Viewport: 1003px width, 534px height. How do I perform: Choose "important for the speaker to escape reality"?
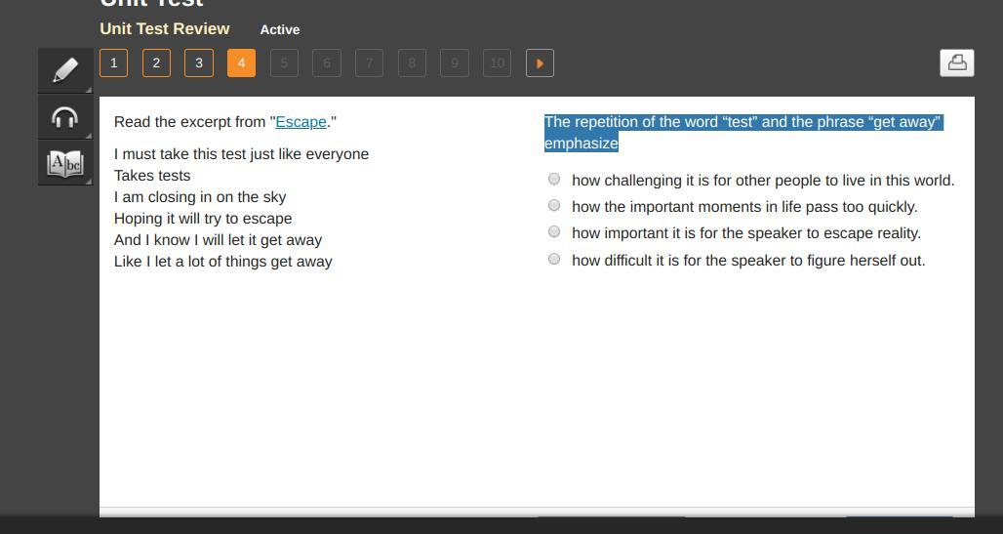pyautogui.click(x=554, y=231)
